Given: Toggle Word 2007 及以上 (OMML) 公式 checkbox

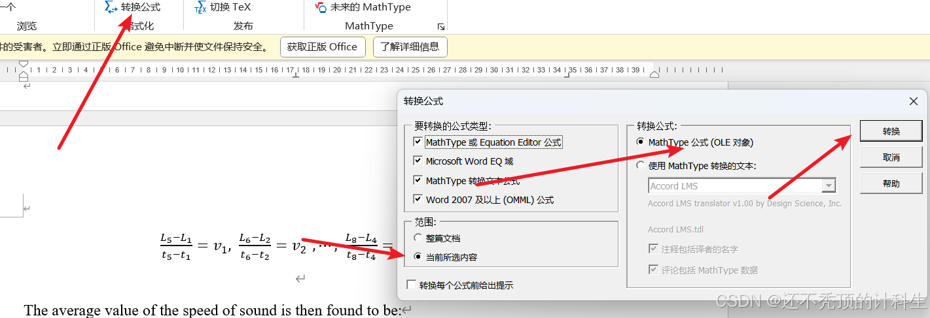Looking at the screenshot, I should point(418,199).
